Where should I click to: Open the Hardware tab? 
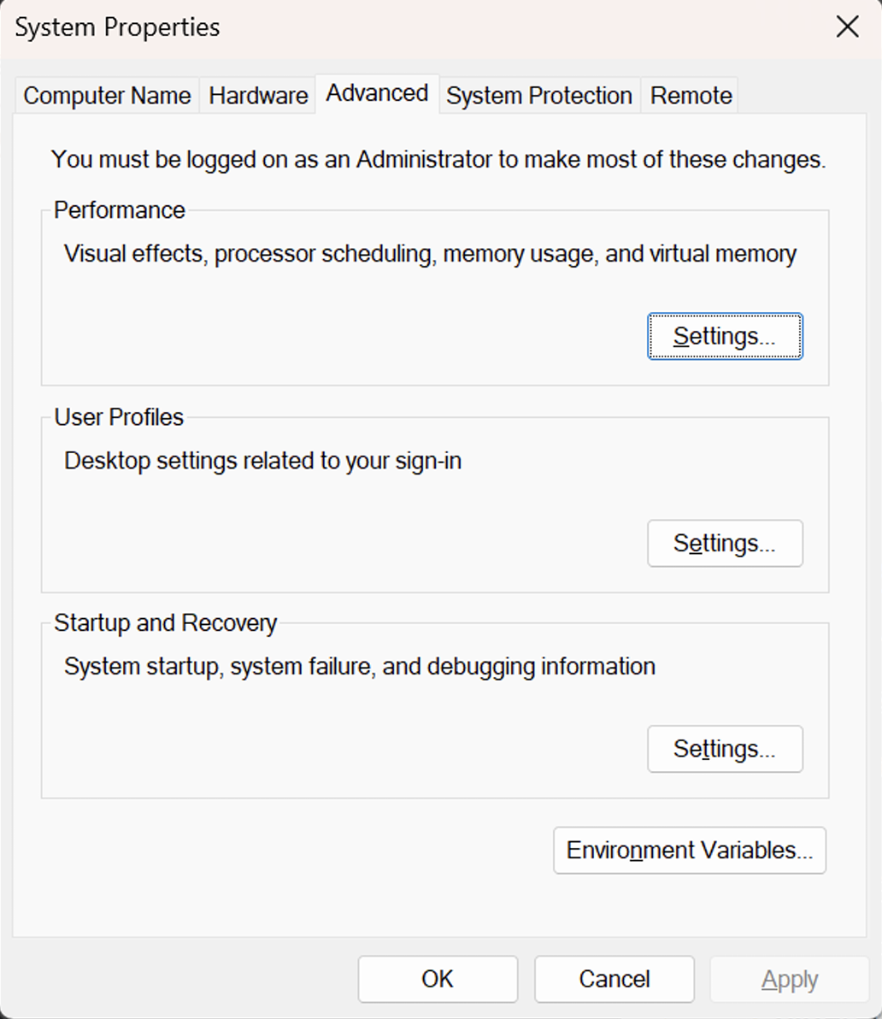point(258,95)
